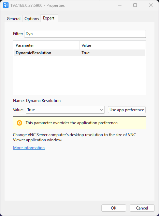Switch to the General tab
Image resolution: width=159 pixels, height=216 pixels.
(14, 18)
